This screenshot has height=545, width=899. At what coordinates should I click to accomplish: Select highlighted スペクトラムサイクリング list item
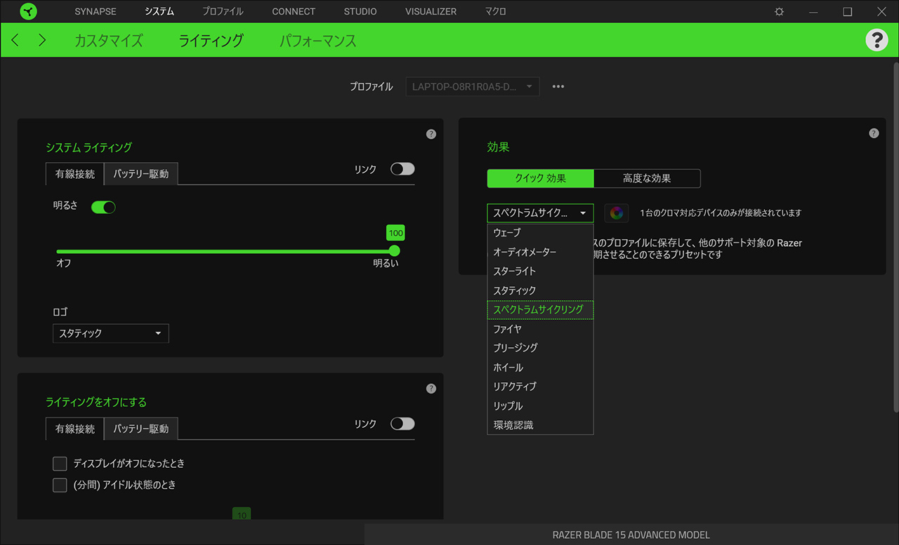tap(540, 309)
